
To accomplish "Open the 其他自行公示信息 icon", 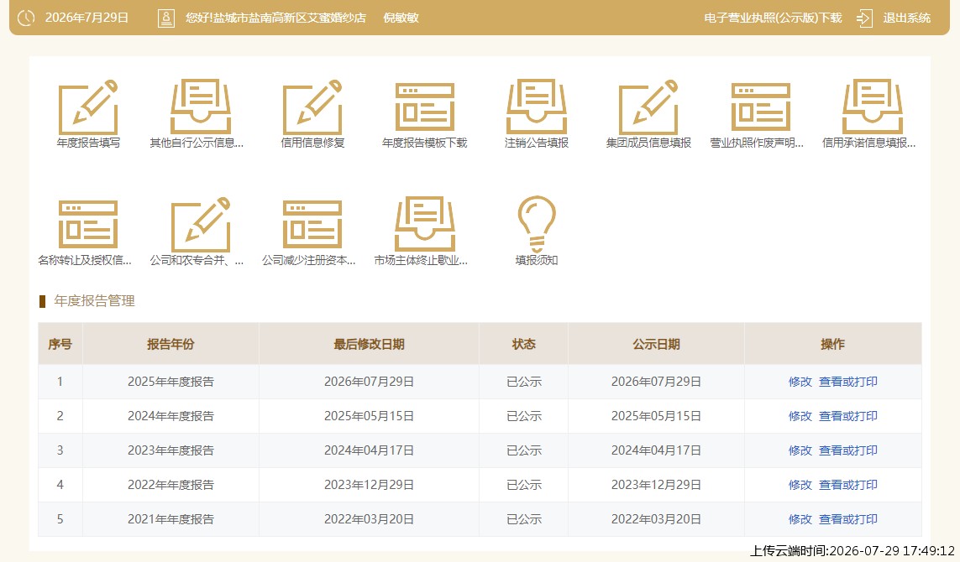I will [x=200, y=107].
